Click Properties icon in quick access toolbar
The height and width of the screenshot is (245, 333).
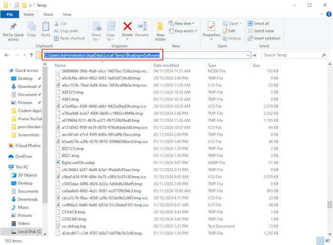coord(17,5)
